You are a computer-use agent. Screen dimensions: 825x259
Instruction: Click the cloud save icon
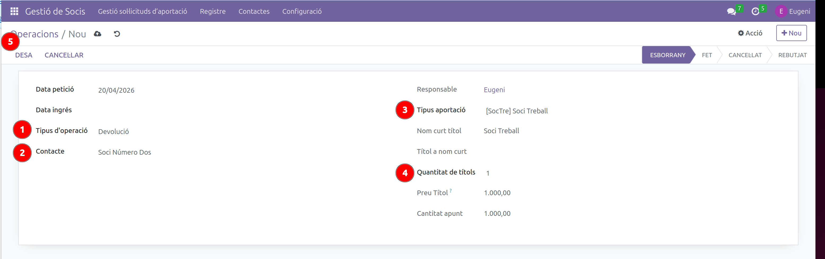98,34
